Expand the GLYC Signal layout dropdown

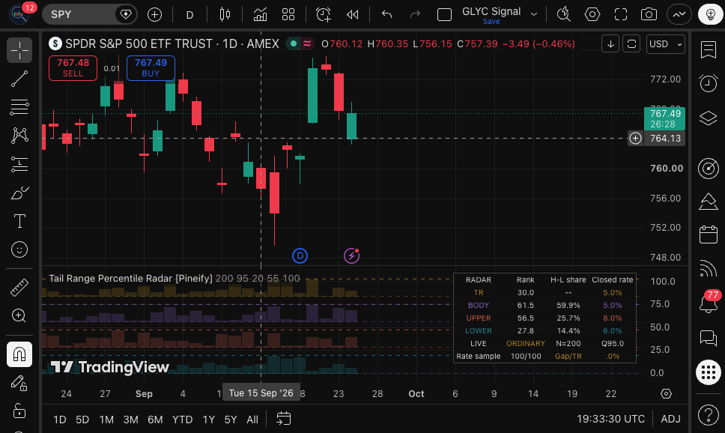pyautogui.click(x=534, y=14)
